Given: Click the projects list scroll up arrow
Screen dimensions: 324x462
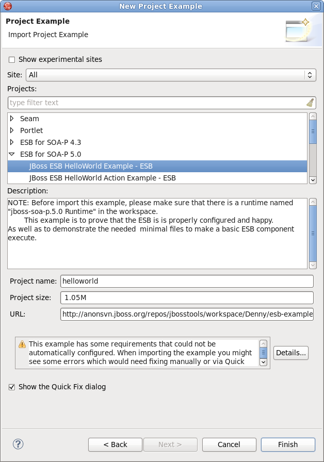Looking at the screenshot, I should click(x=313, y=117).
